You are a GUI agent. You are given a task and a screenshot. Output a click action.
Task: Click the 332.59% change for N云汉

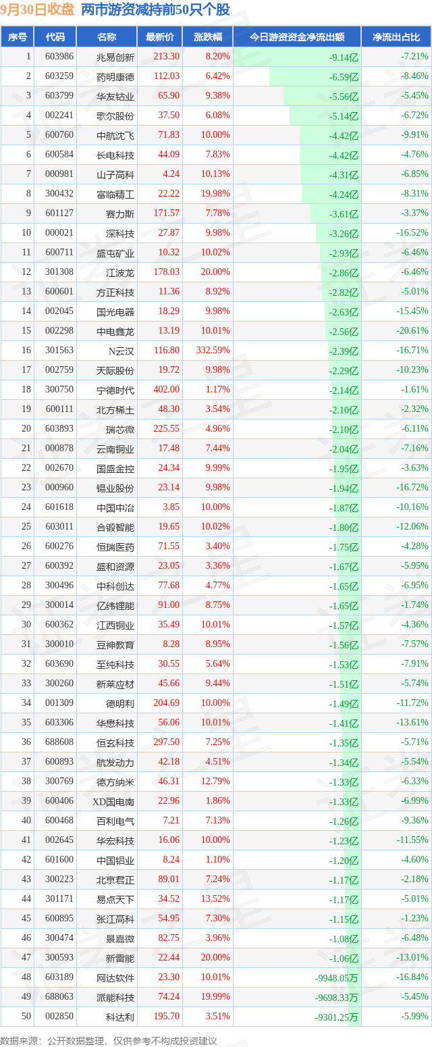coord(213,351)
